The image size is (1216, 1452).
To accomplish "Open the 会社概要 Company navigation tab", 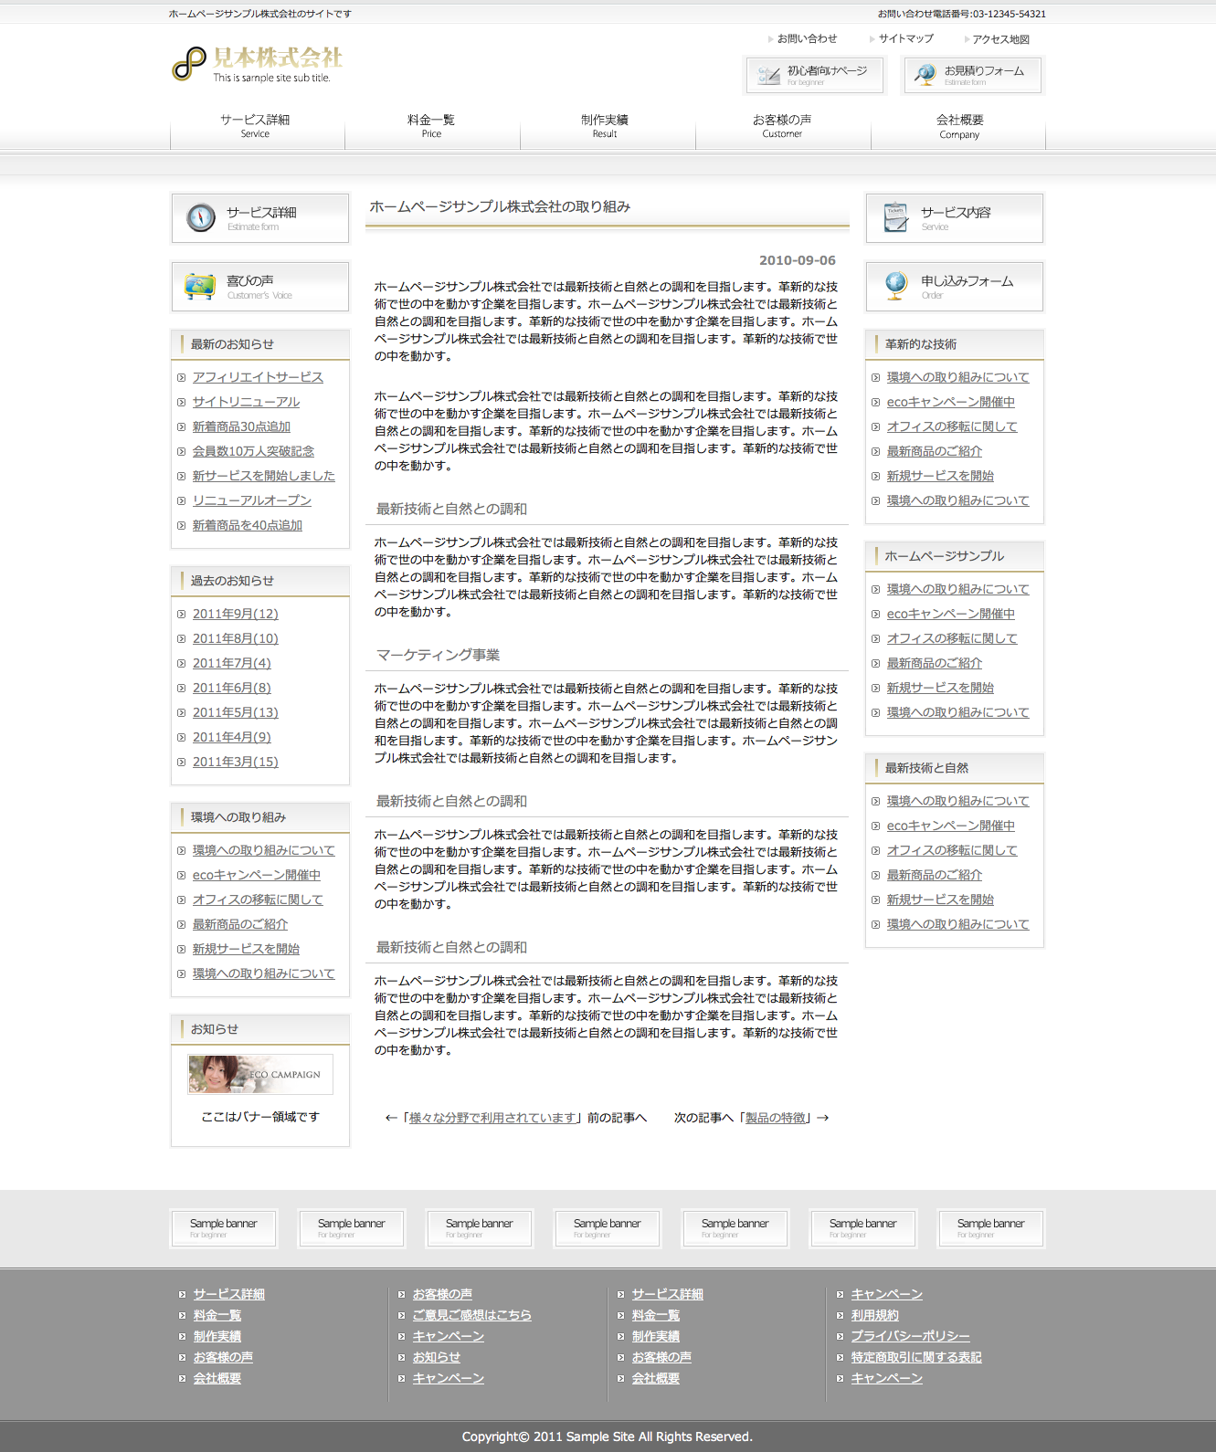I will click(x=959, y=126).
